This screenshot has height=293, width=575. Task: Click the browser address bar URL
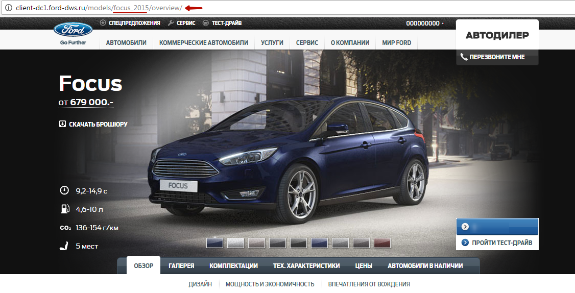click(x=99, y=8)
